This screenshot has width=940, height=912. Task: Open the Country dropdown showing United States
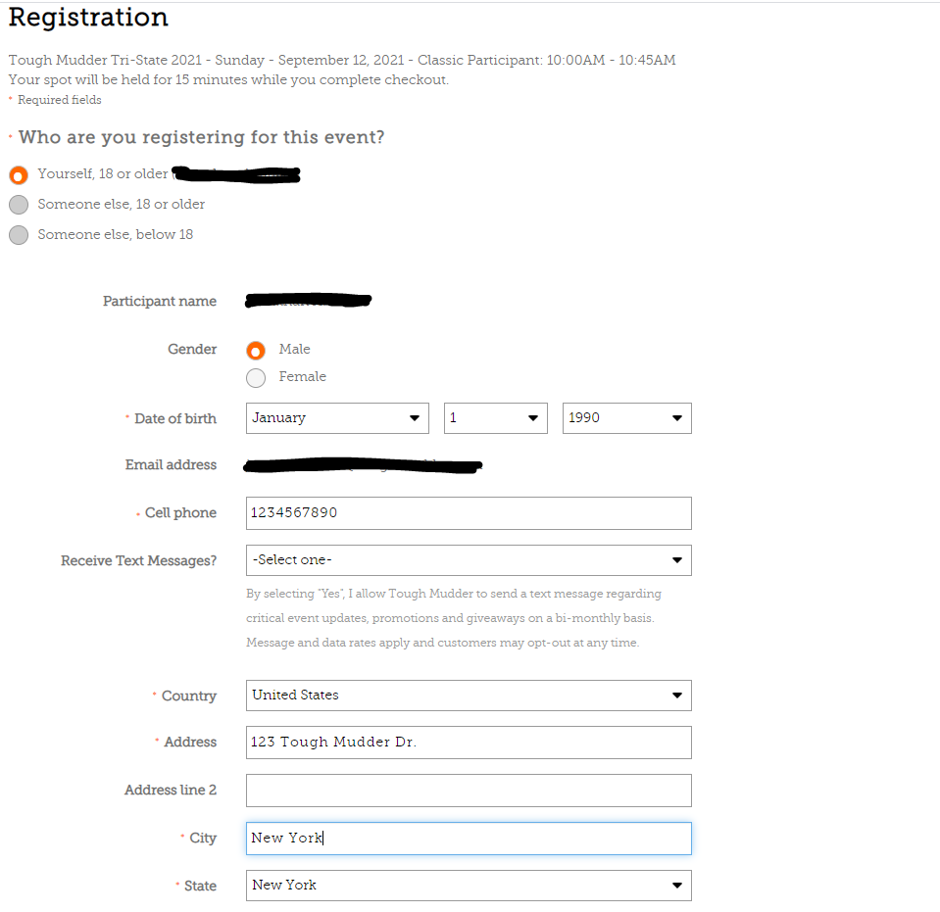pyautogui.click(x=469, y=696)
